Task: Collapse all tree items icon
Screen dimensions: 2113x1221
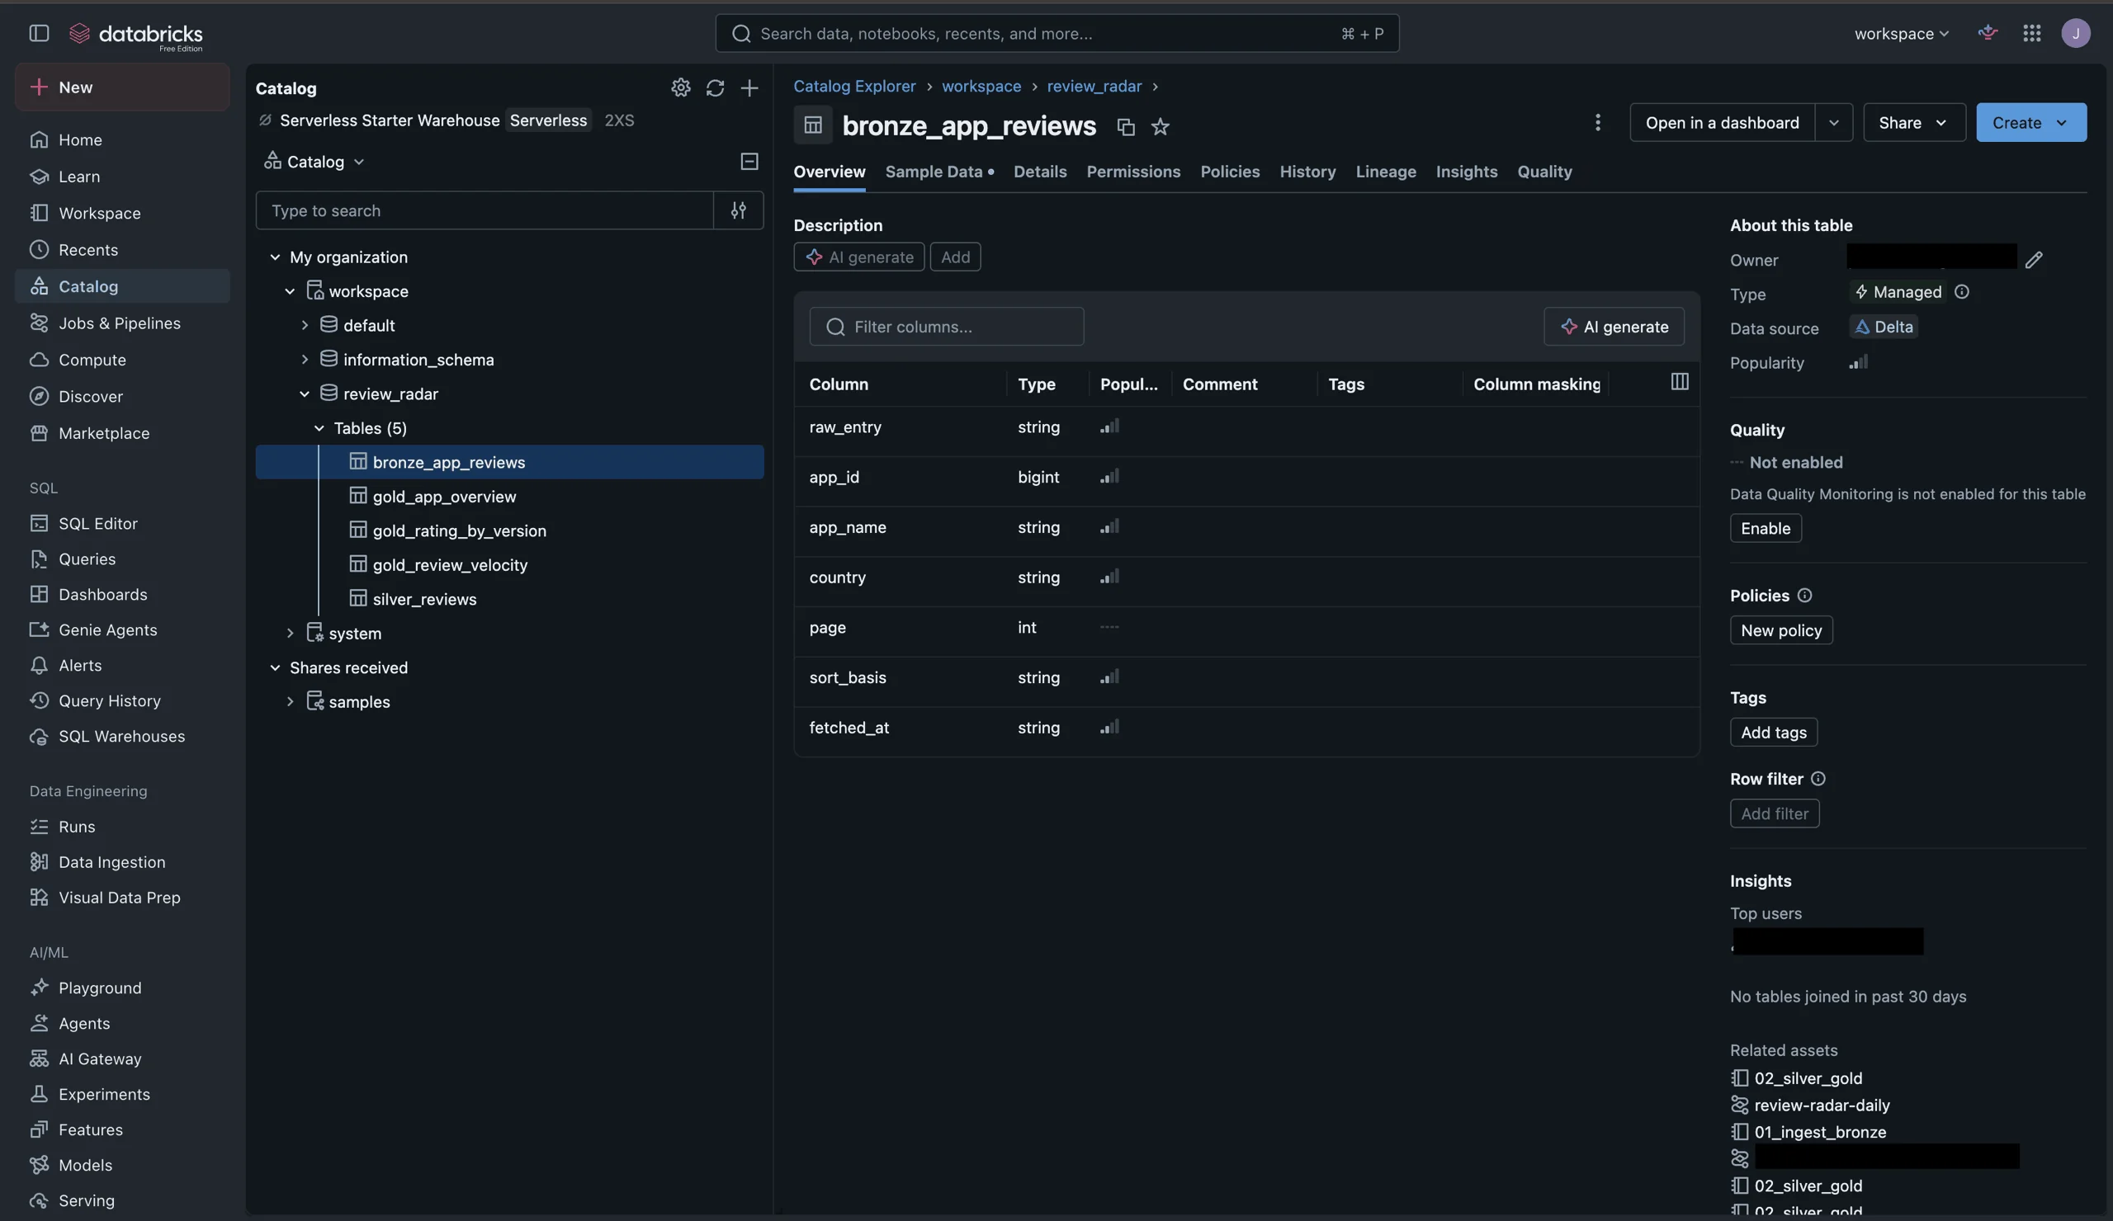Action: coord(749,161)
